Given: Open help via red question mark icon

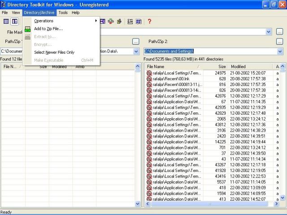Looking at the screenshot, I should (x=149, y=21).
